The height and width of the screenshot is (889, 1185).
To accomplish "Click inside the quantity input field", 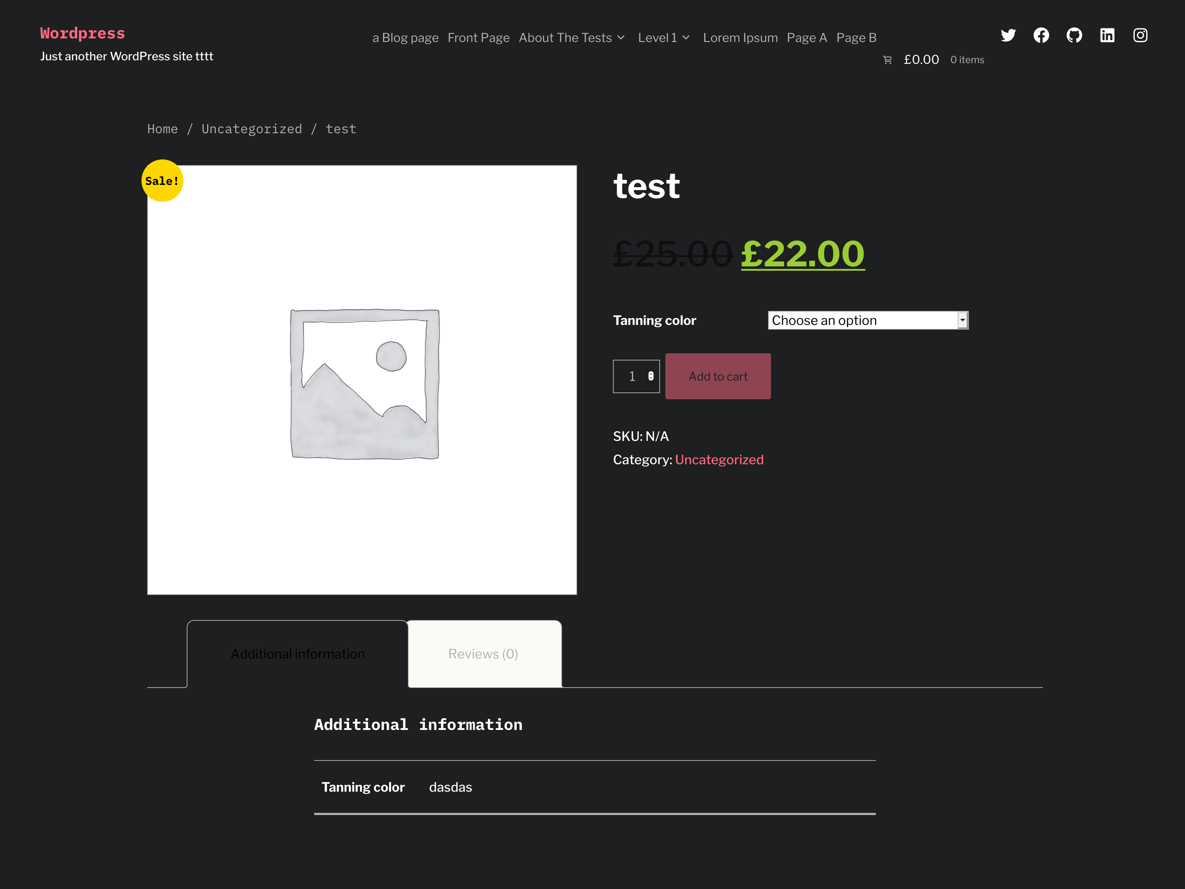I will point(632,376).
